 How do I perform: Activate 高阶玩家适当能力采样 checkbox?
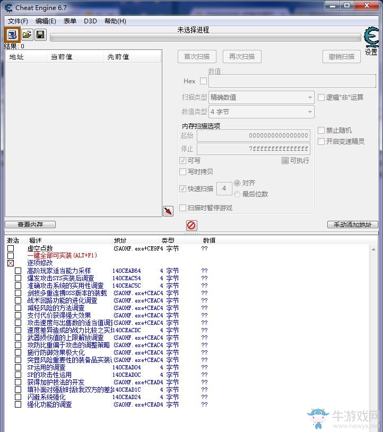[x=18, y=271]
